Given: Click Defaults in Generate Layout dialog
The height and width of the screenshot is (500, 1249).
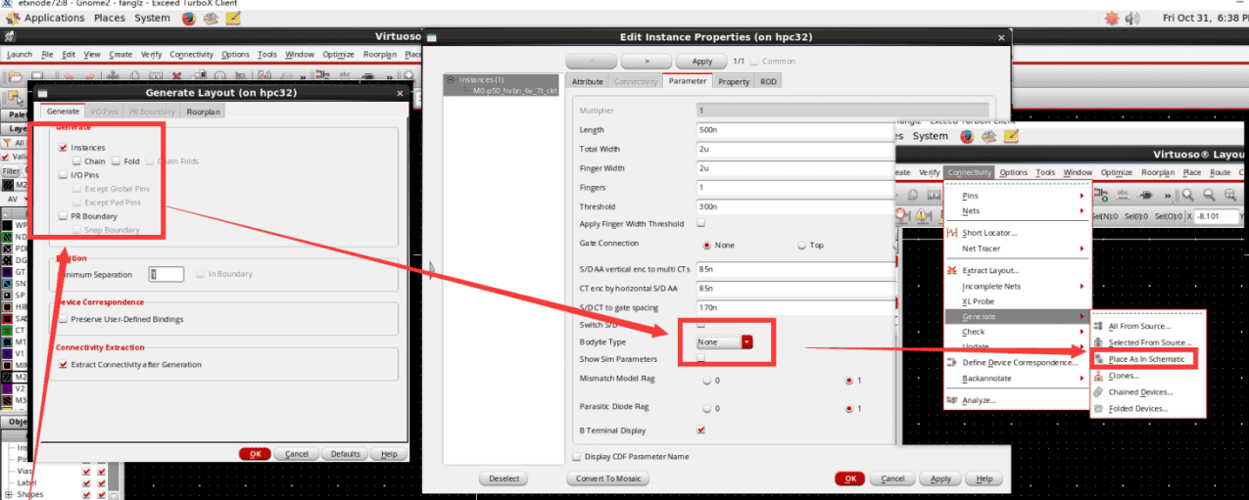Looking at the screenshot, I should 345,454.
